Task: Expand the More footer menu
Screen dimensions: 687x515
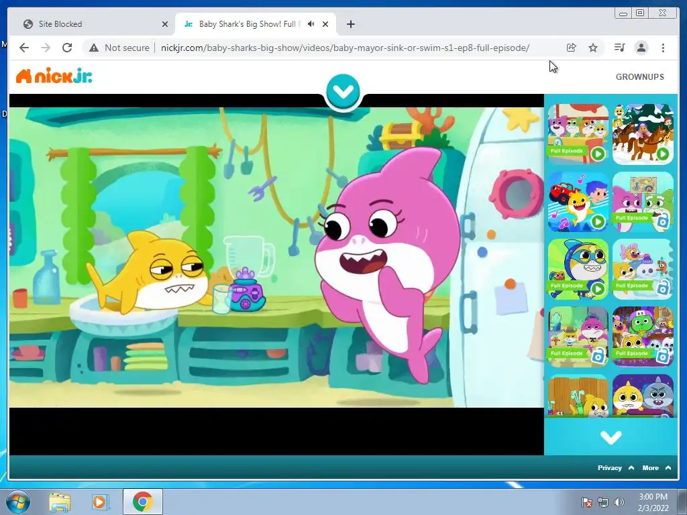Action: 656,467
